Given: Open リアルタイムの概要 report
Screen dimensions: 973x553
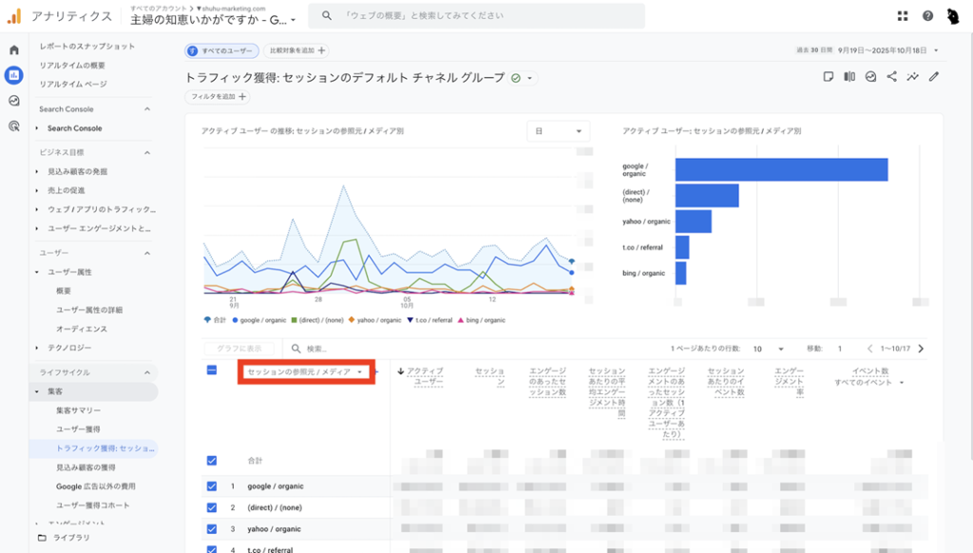Looking at the screenshot, I should [x=72, y=65].
